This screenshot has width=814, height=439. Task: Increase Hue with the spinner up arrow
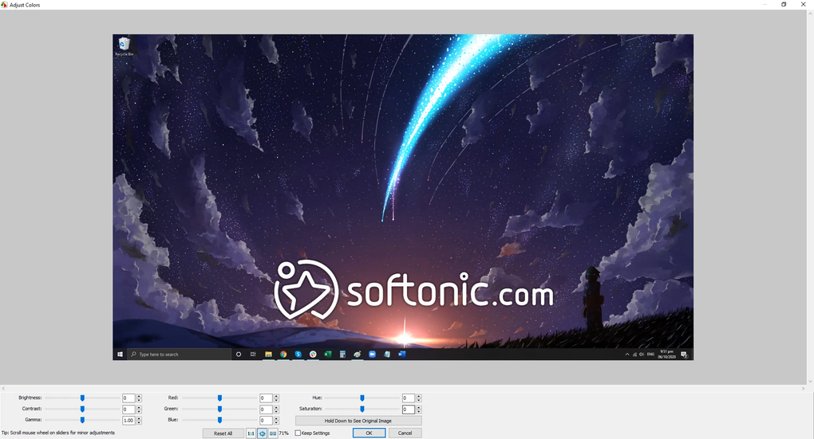click(x=419, y=396)
